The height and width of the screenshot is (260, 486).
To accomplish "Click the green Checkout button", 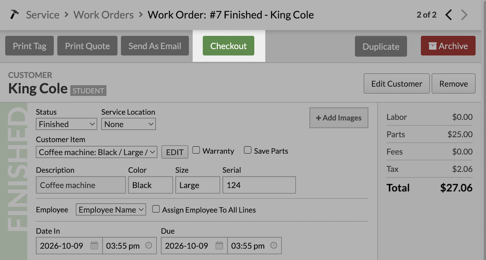I will click(x=228, y=46).
